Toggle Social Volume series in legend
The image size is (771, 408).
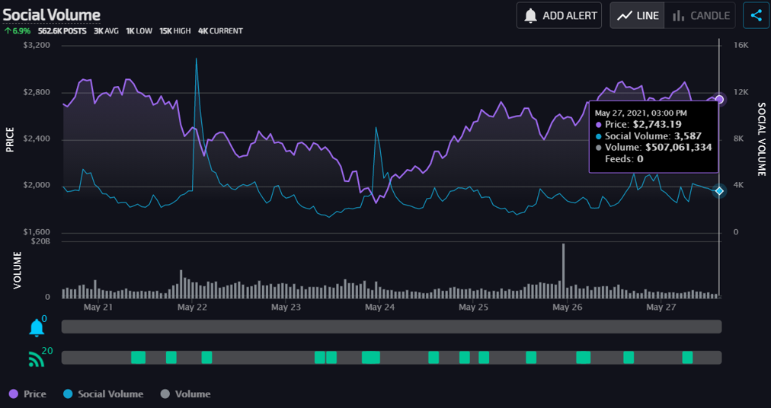click(104, 394)
